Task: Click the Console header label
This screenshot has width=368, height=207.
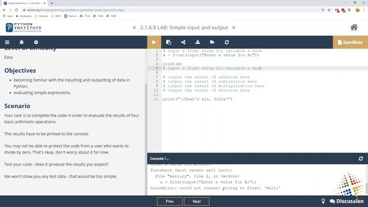Action: (x=159, y=159)
